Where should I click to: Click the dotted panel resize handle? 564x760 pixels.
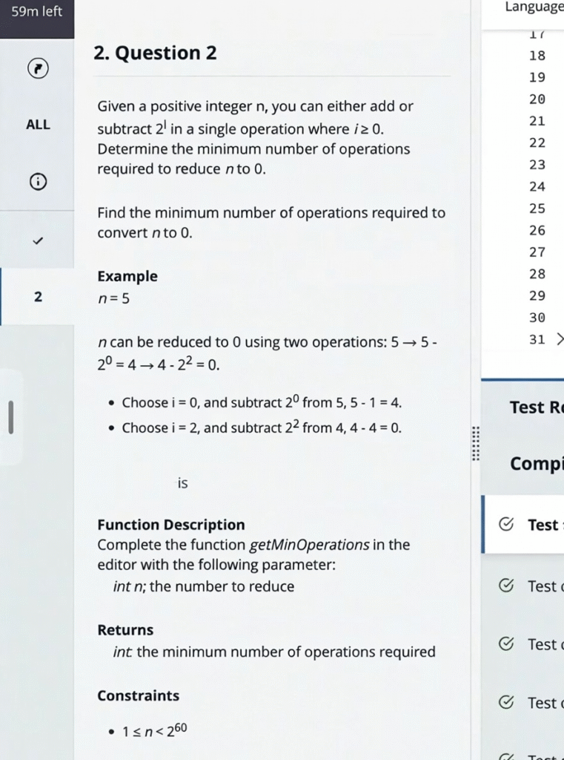coord(476,444)
